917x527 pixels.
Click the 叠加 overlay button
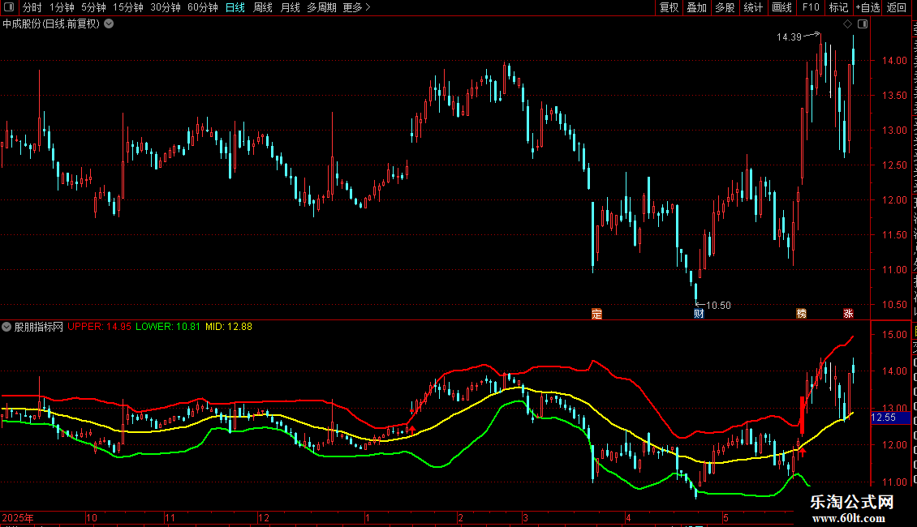pos(697,7)
